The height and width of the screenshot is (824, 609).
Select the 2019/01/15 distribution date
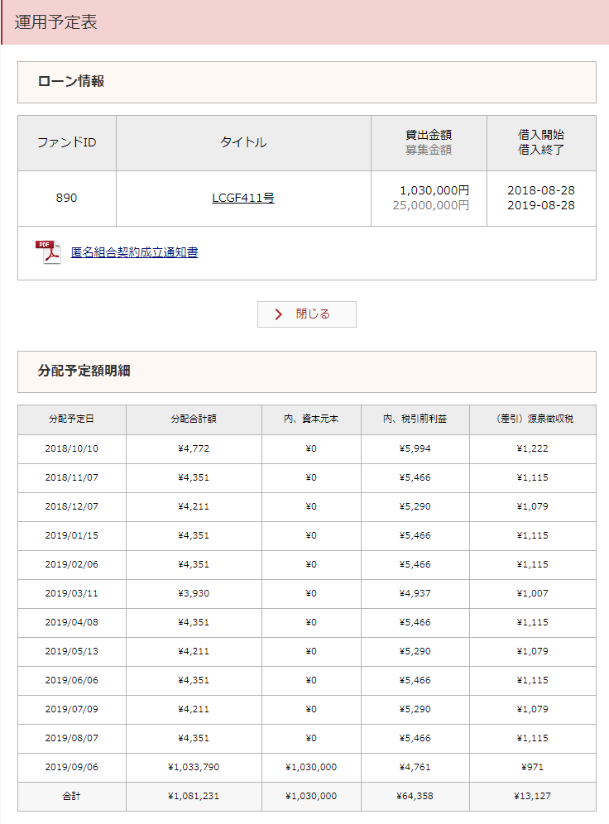[x=71, y=535]
